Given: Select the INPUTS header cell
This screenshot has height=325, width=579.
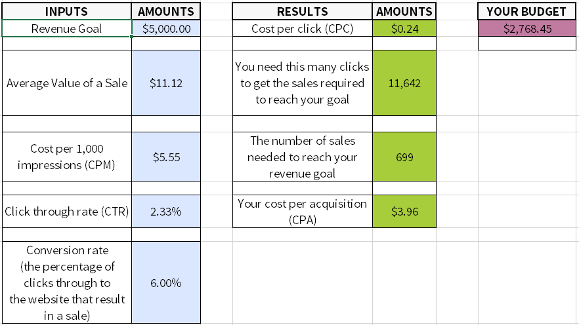Looking at the screenshot, I should click(x=67, y=11).
